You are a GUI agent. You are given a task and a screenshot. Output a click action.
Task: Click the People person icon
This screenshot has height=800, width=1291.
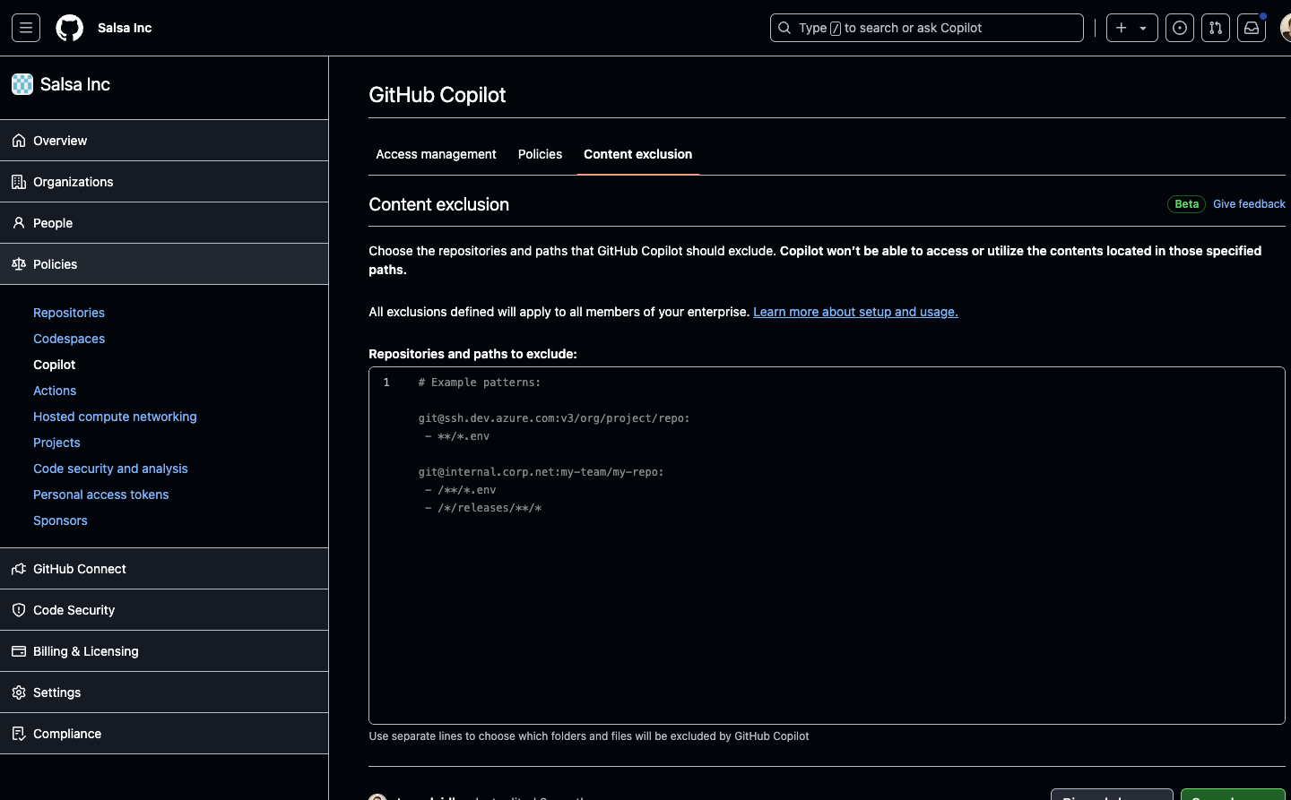click(19, 223)
